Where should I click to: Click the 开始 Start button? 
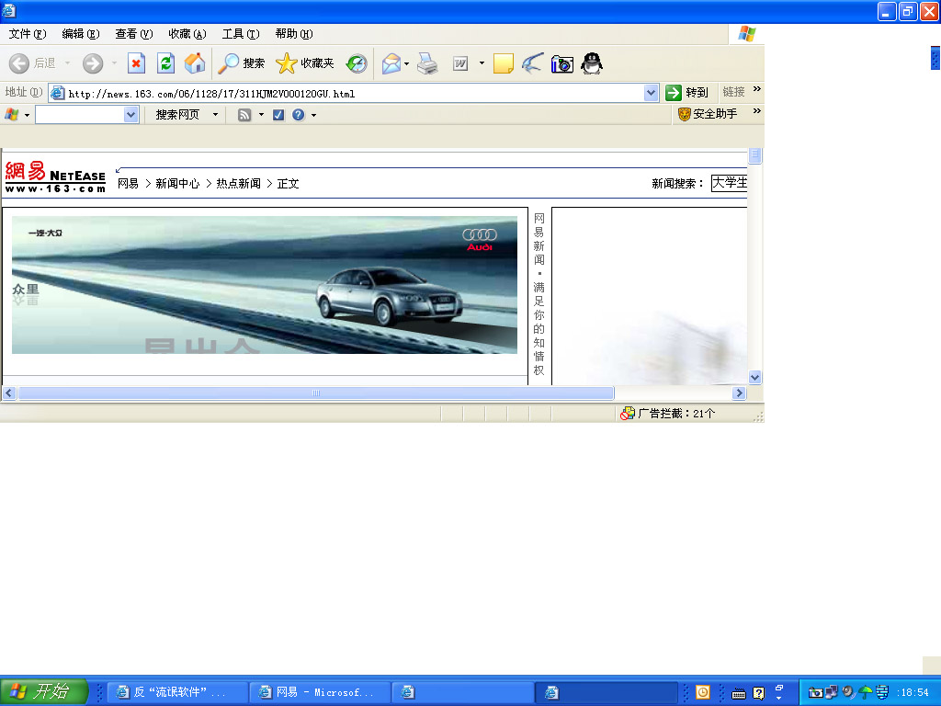pos(43,691)
